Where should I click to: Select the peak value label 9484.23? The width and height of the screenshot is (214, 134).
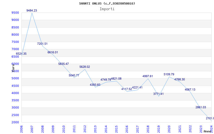pos(32,10)
